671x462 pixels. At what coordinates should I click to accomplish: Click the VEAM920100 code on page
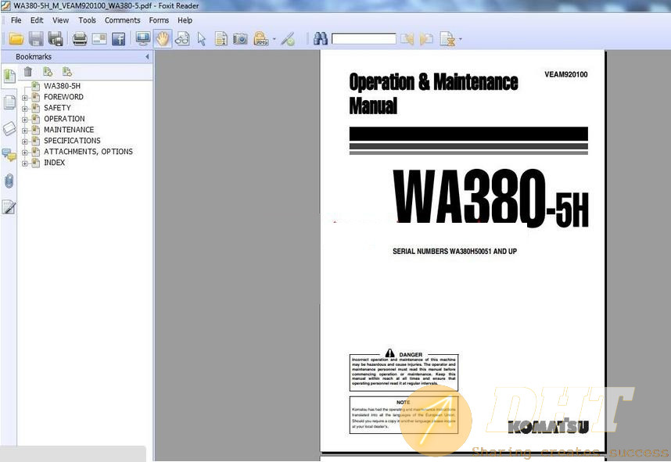click(565, 74)
